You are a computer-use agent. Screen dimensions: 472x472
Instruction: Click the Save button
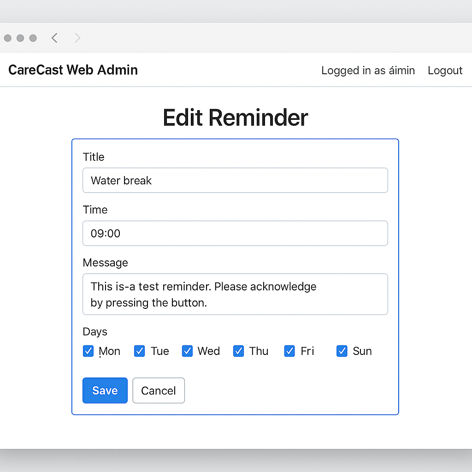tap(105, 390)
